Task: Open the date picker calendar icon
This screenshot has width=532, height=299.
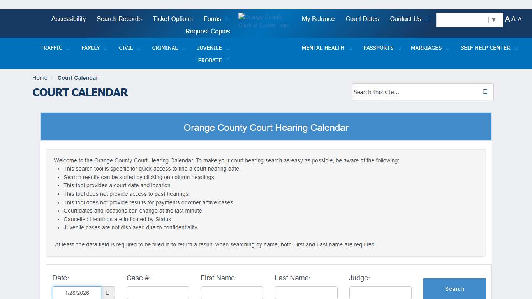Action: pyautogui.click(x=108, y=293)
